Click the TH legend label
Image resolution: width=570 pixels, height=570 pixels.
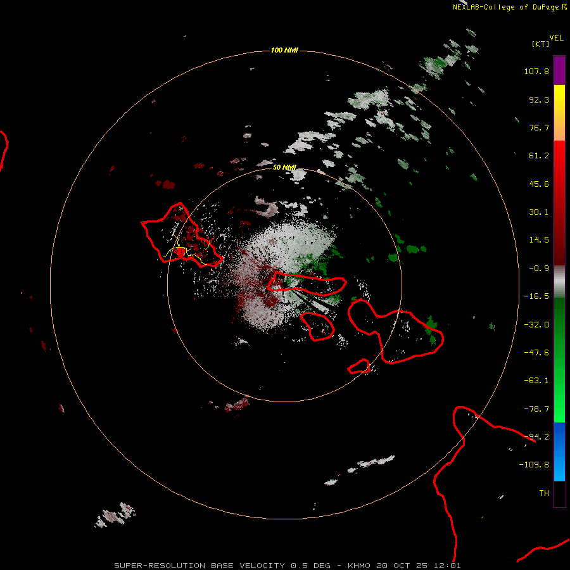544,493
